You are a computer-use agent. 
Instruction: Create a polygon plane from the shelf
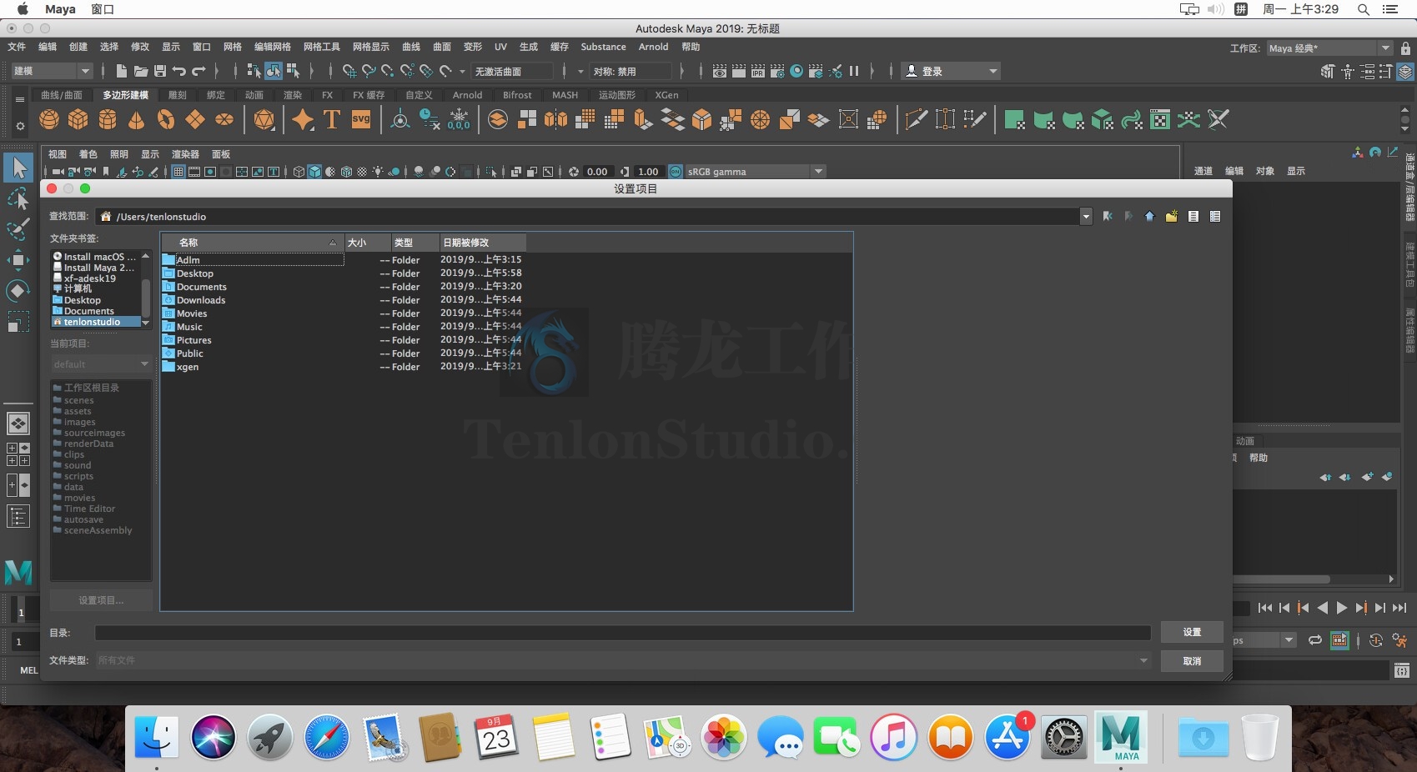pos(195,120)
